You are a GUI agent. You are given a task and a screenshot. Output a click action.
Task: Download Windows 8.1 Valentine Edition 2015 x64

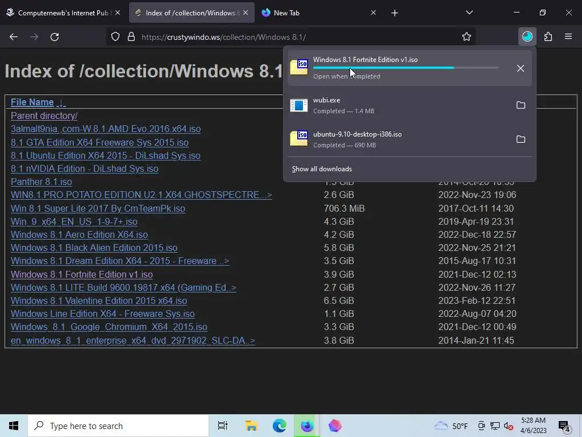click(99, 300)
